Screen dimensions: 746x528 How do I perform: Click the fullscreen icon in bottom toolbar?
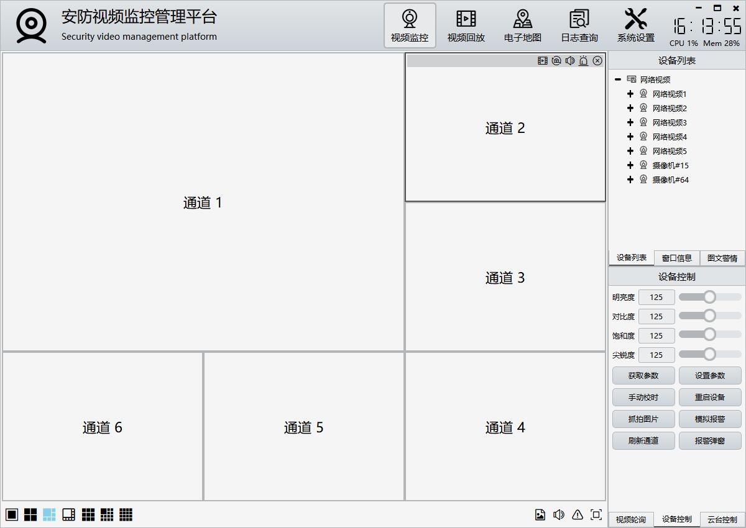pos(596,514)
